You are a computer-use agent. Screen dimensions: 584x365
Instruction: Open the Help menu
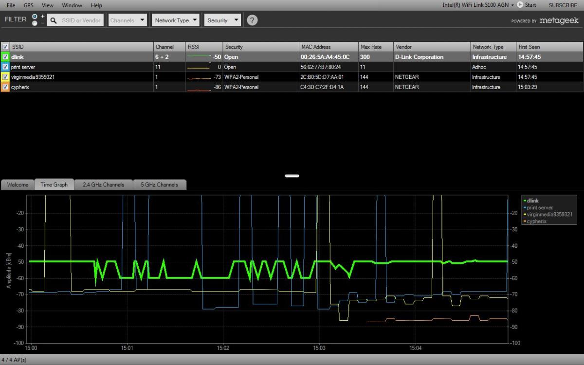coord(96,5)
